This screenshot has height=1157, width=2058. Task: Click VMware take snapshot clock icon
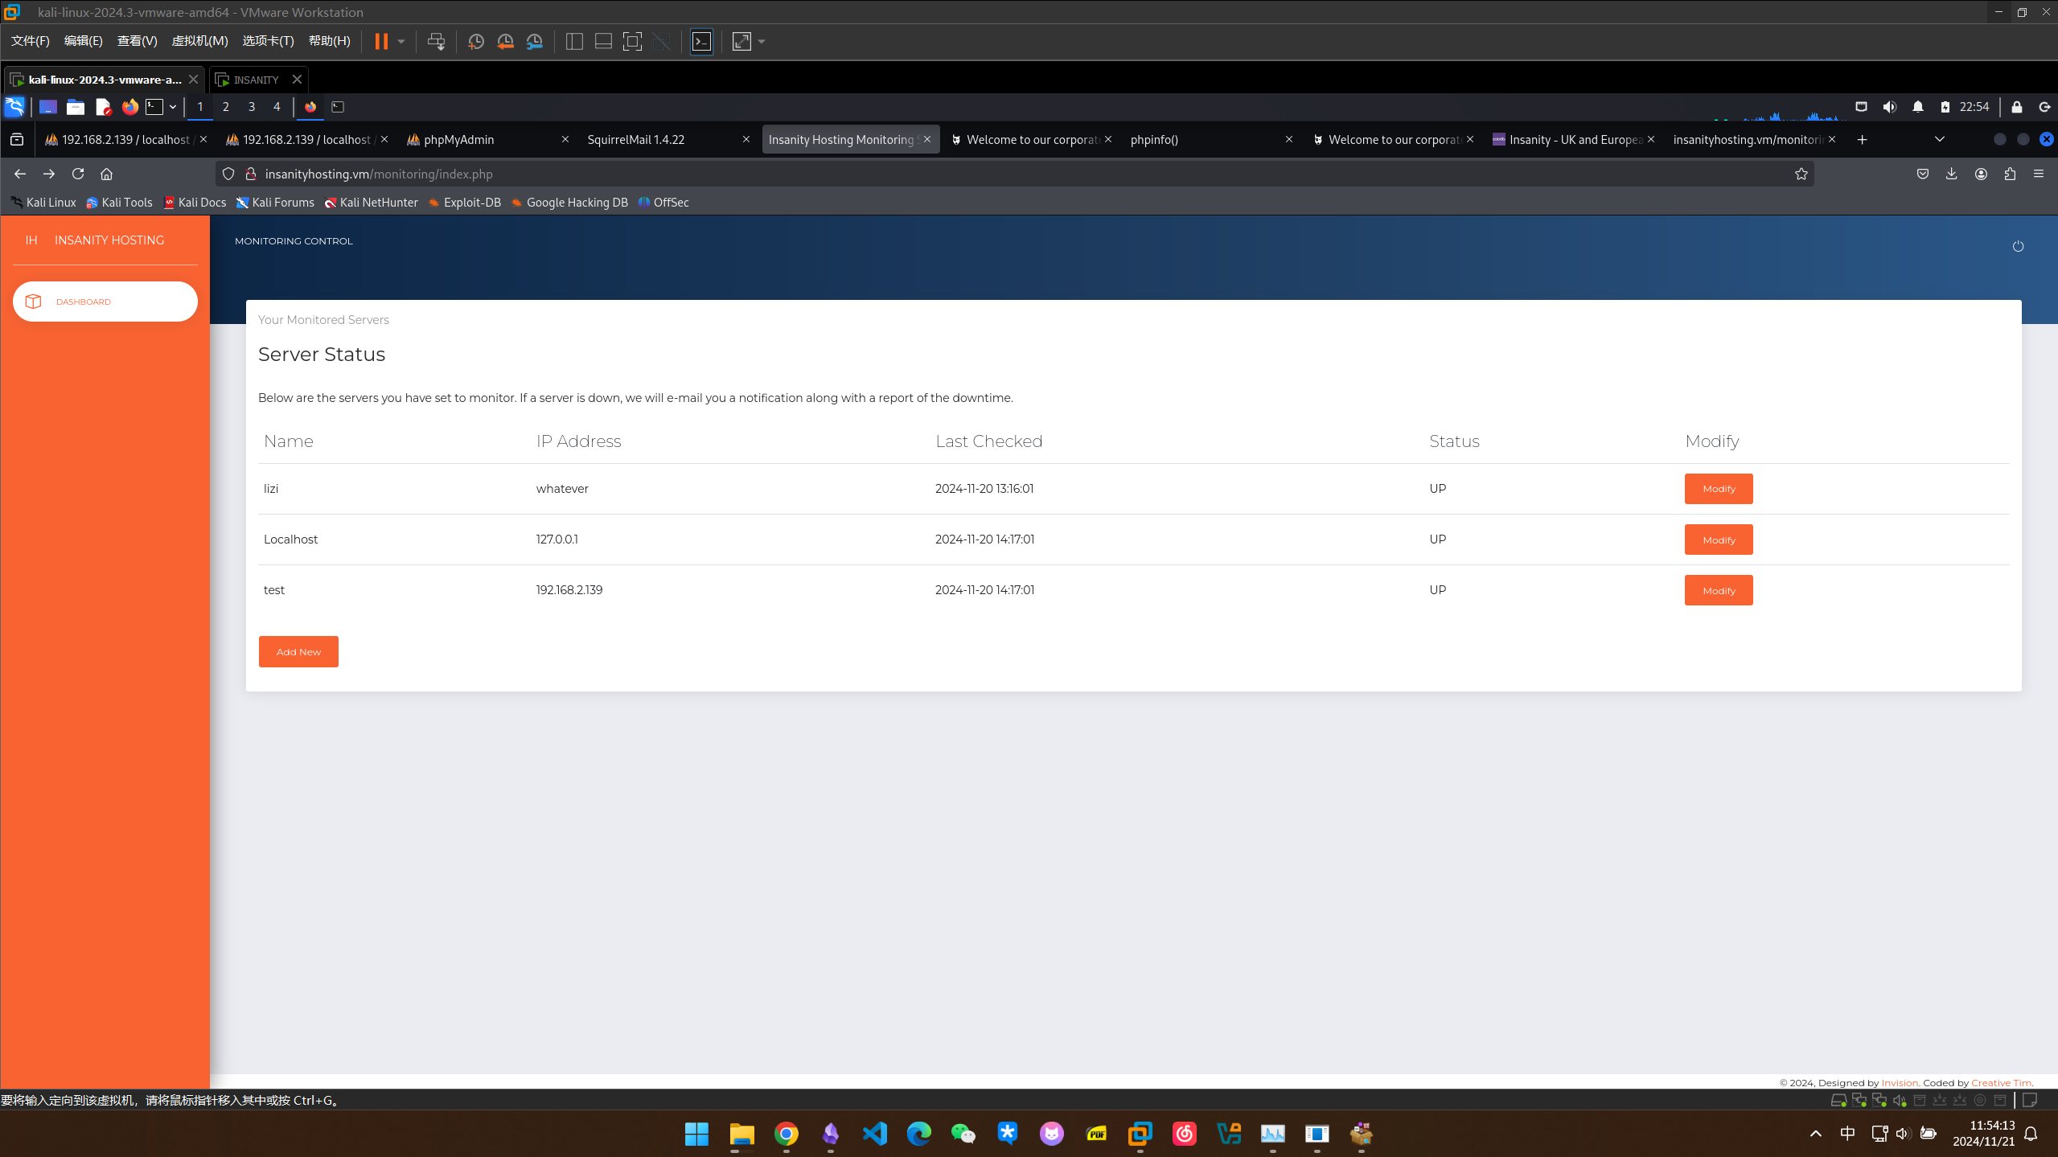coord(475,42)
